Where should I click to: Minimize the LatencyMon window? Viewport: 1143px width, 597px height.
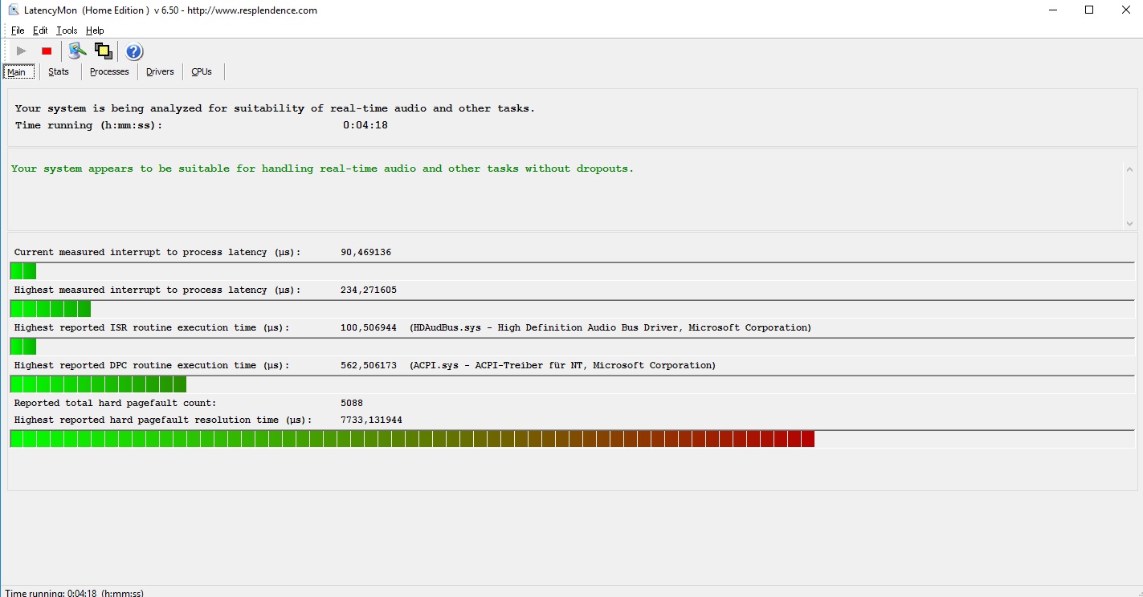click(1053, 10)
